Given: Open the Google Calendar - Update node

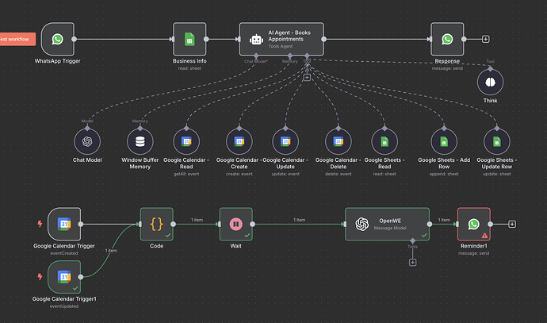Looking at the screenshot, I should [x=285, y=141].
